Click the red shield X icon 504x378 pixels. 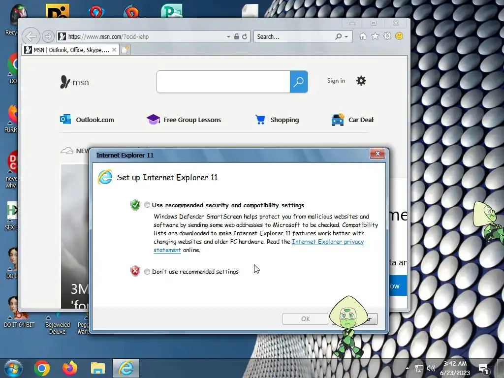[135, 271]
